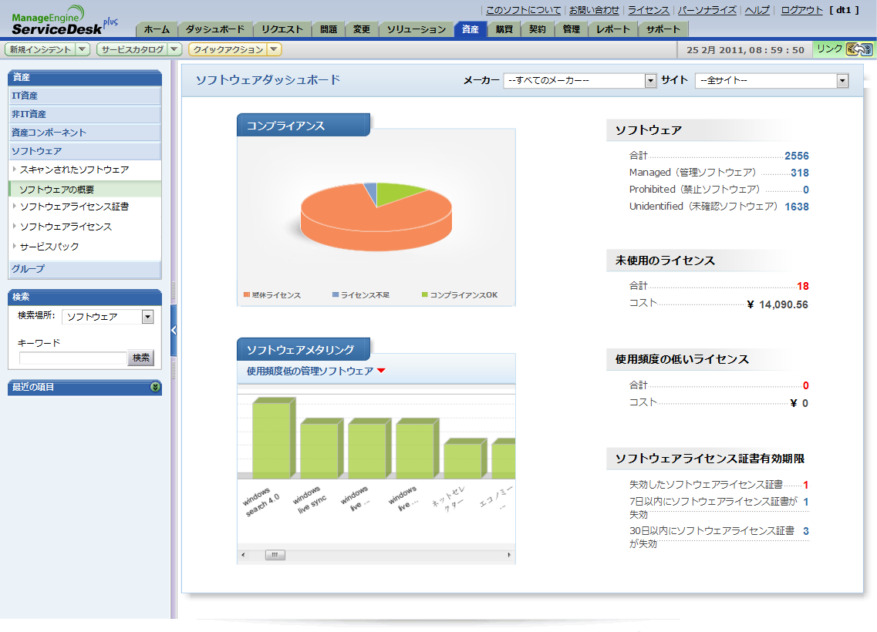Click the windows search 4.0 bar in chart

coord(270,438)
